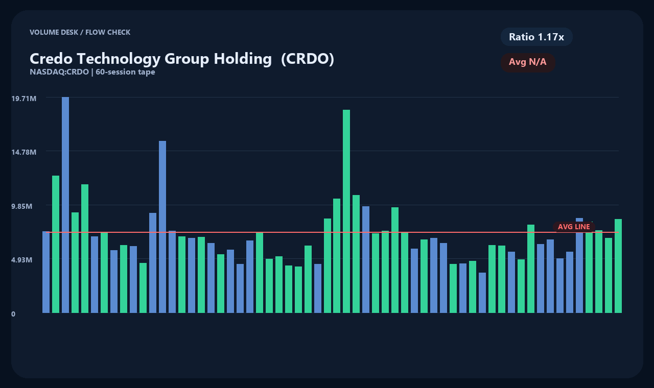The height and width of the screenshot is (388, 654).
Task: Click the first session's blue volume bar
Action: [x=46, y=272]
